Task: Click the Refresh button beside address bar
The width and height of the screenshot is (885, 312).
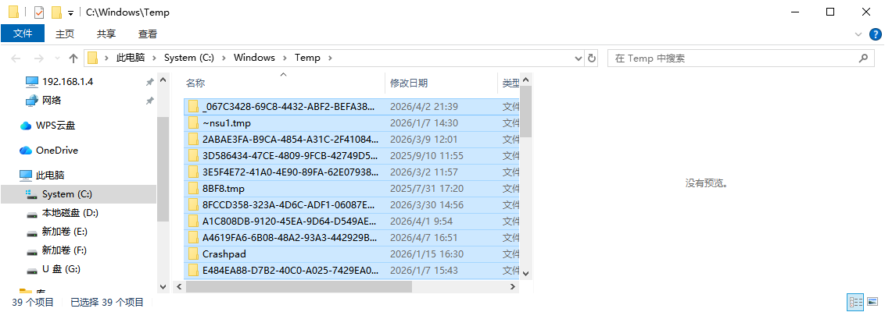Action: coord(592,58)
